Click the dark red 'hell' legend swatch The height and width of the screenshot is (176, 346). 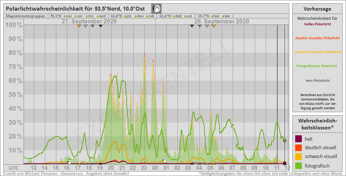299,139
